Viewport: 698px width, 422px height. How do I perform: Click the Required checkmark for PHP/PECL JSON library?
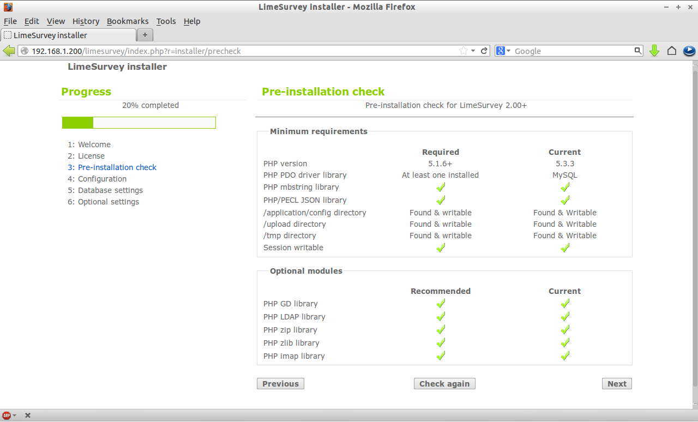pyautogui.click(x=441, y=200)
